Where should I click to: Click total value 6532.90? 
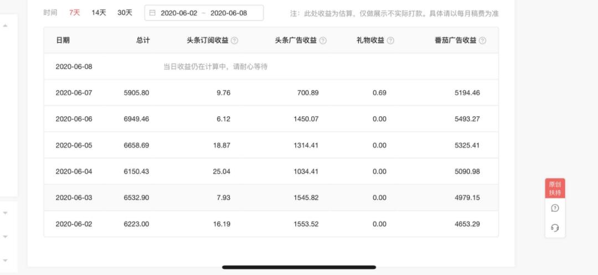tap(137, 198)
